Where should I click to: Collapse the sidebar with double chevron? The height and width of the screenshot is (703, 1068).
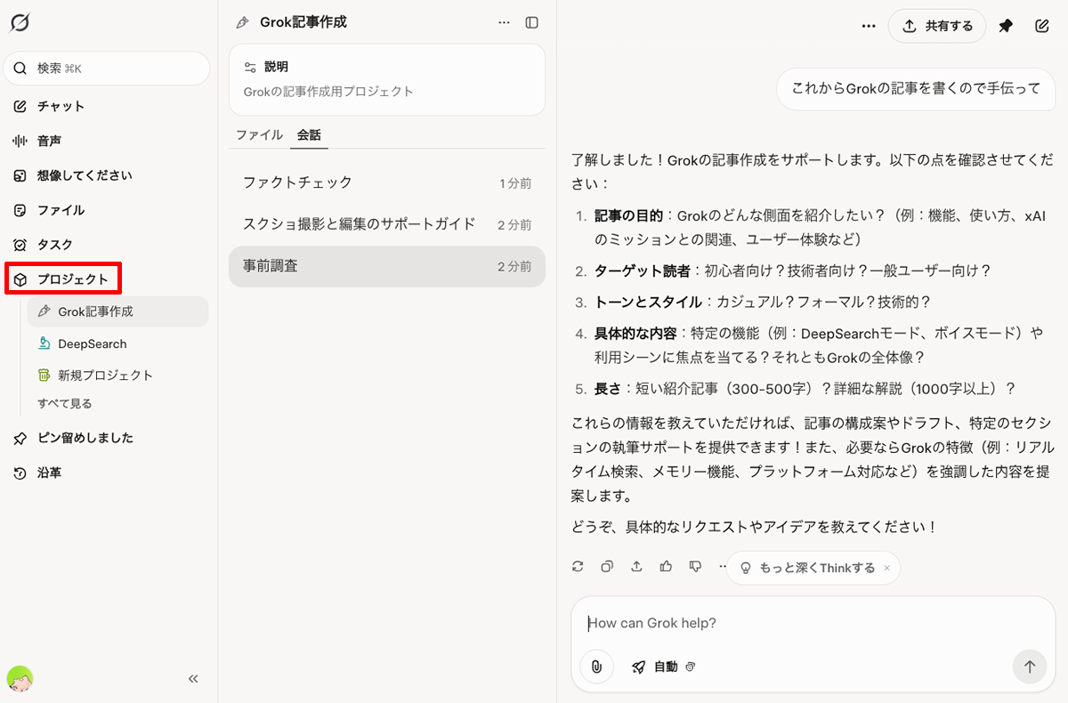click(x=193, y=679)
